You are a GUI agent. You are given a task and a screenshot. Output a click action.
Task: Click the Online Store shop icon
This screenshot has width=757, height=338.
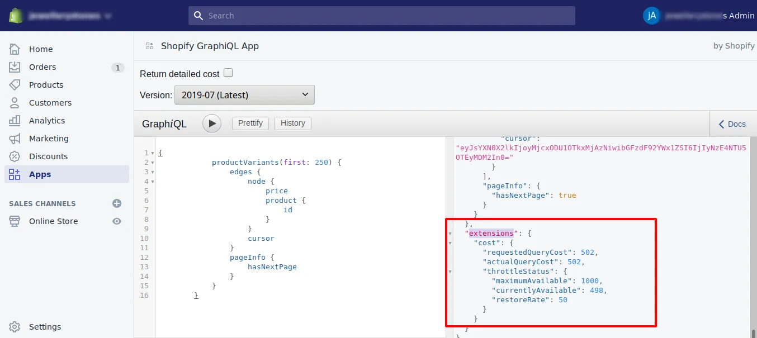point(15,221)
